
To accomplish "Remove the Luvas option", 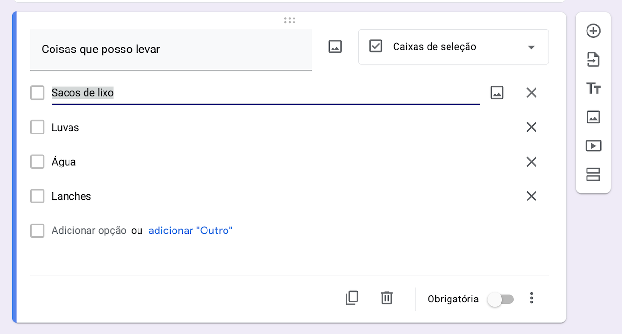I will point(532,127).
